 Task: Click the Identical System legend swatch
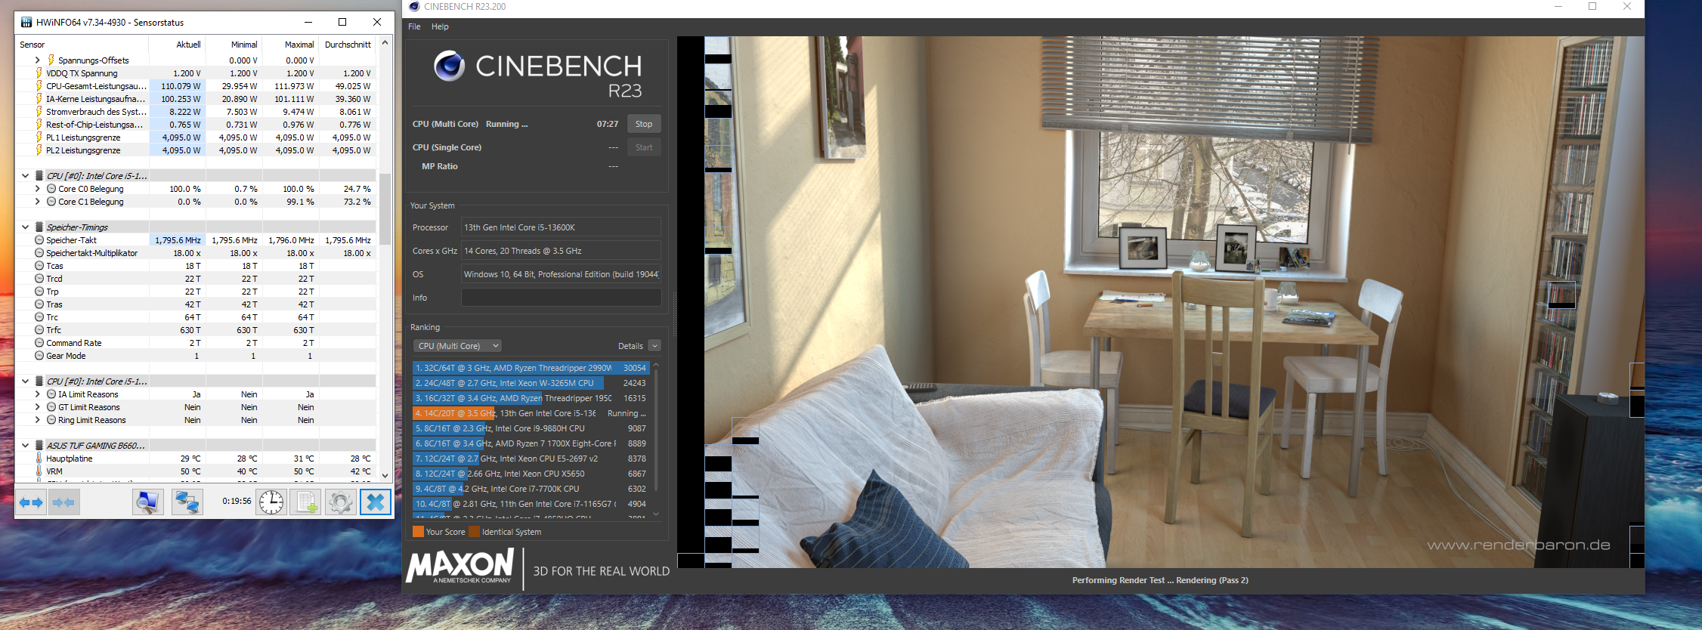click(x=474, y=532)
